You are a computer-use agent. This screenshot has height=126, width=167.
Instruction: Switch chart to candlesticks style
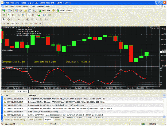[x=9, y=15]
